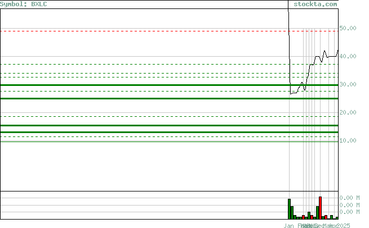Click the tallest red volume bar
369x228 pixels.
click(321, 208)
